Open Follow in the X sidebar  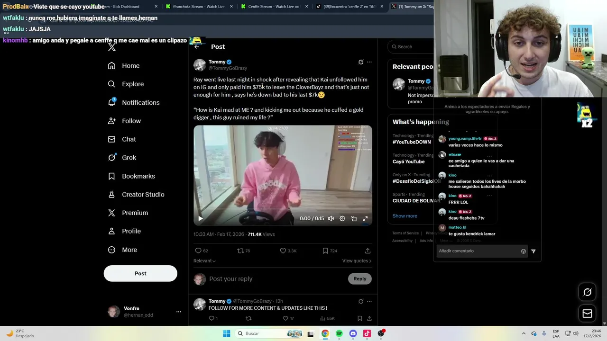click(x=124, y=121)
